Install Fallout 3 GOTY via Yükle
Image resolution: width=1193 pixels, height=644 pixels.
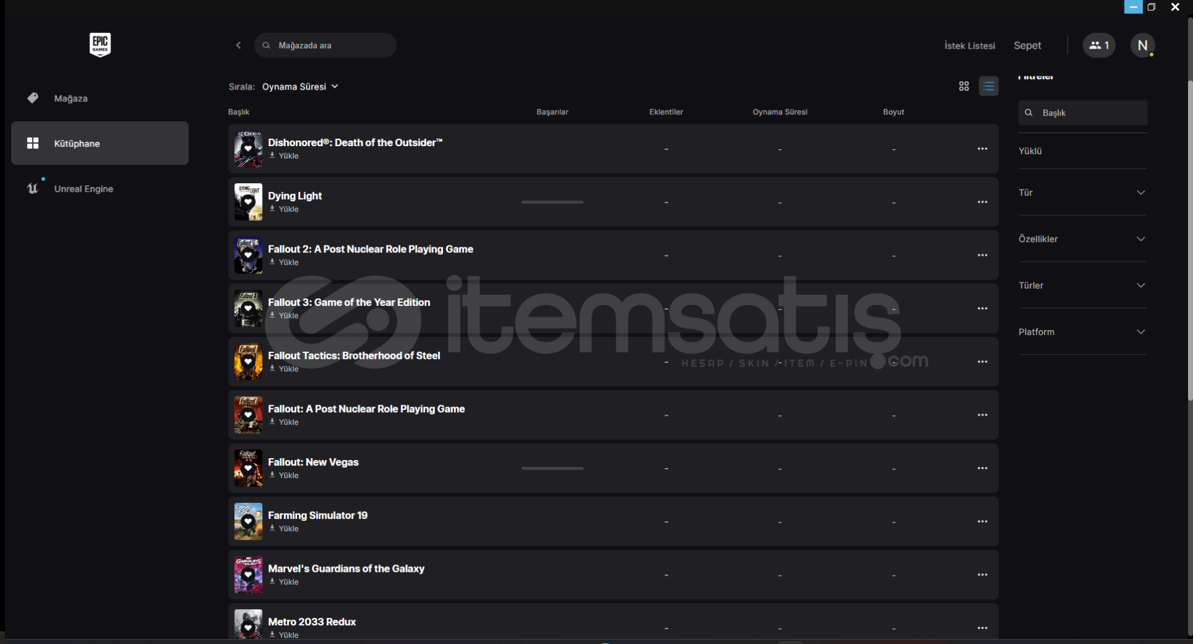(x=284, y=316)
